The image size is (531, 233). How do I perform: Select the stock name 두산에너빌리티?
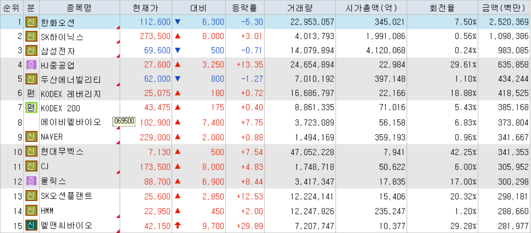[x=71, y=80]
